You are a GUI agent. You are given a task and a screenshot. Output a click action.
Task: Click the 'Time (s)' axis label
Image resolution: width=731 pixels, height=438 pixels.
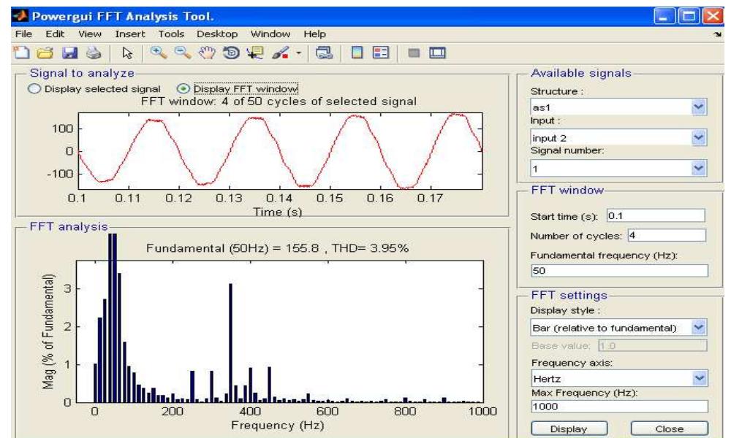click(277, 212)
